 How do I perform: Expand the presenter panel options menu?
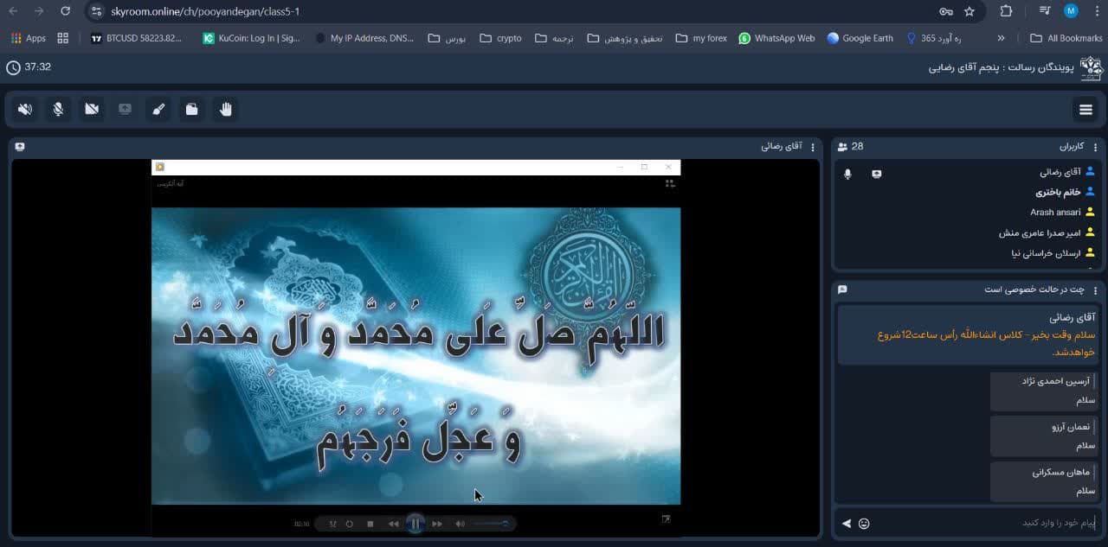pos(813,147)
